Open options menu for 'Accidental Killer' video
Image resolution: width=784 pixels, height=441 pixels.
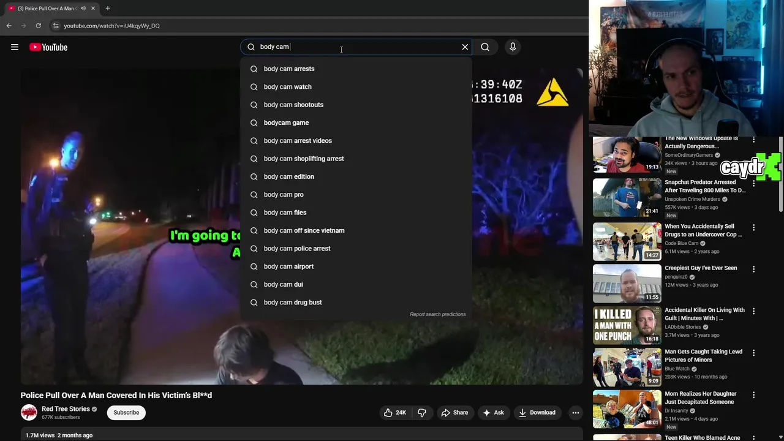click(x=753, y=311)
